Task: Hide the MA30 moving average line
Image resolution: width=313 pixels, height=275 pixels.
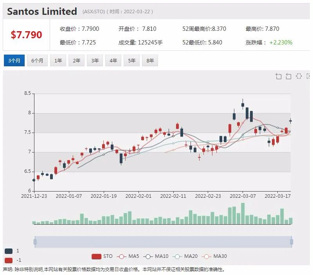Action: 214,256
